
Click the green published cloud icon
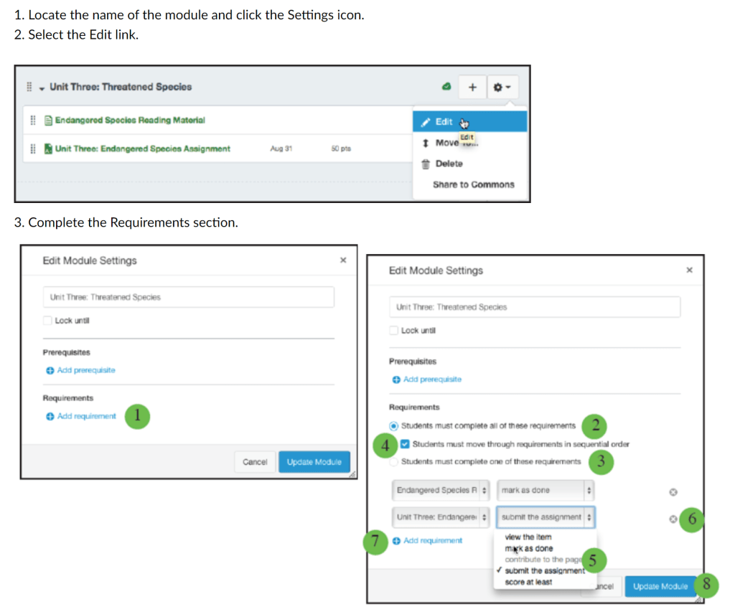pyautogui.click(x=446, y=87)
